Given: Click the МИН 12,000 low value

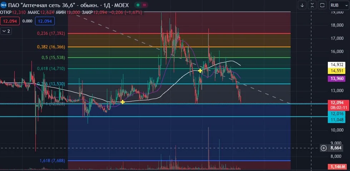Looking at the screenshot, I should tap(68, 12).
